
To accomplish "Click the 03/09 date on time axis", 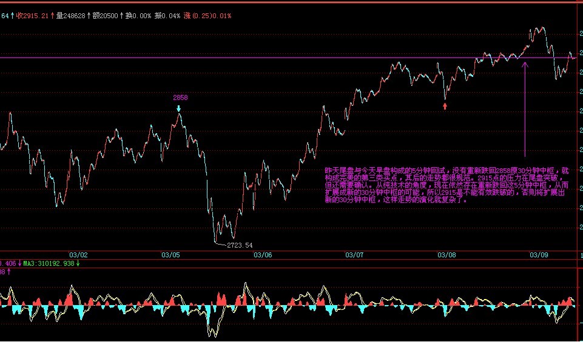I will click(x=539, y=255).
